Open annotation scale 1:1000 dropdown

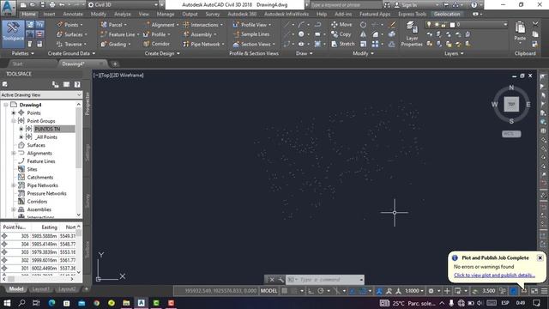pyautogui.click(x=413, y=291)
